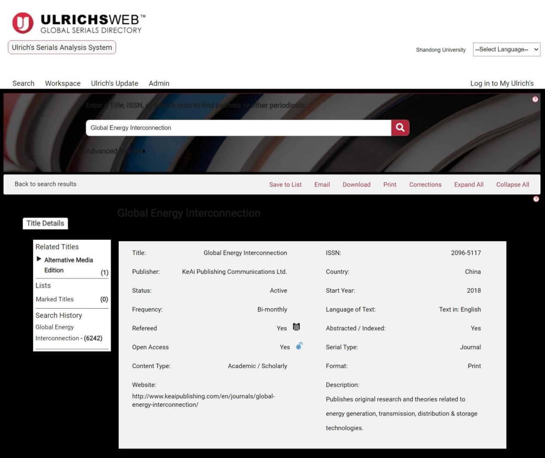This screenshot has width=545, height=458.
Task: Download the title record
Action: (x=357, y=185)
